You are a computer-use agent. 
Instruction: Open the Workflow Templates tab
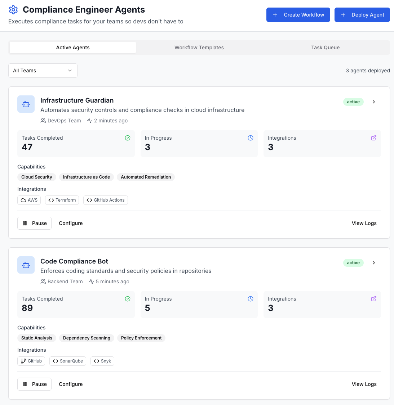[199, 48]
